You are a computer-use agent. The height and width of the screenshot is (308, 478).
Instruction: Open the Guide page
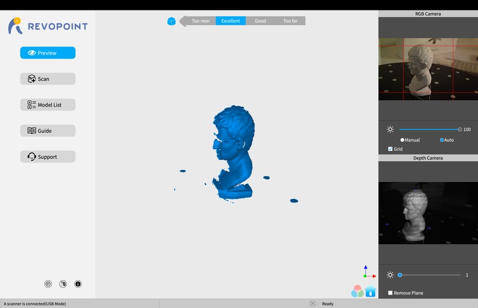coord(48,131)
